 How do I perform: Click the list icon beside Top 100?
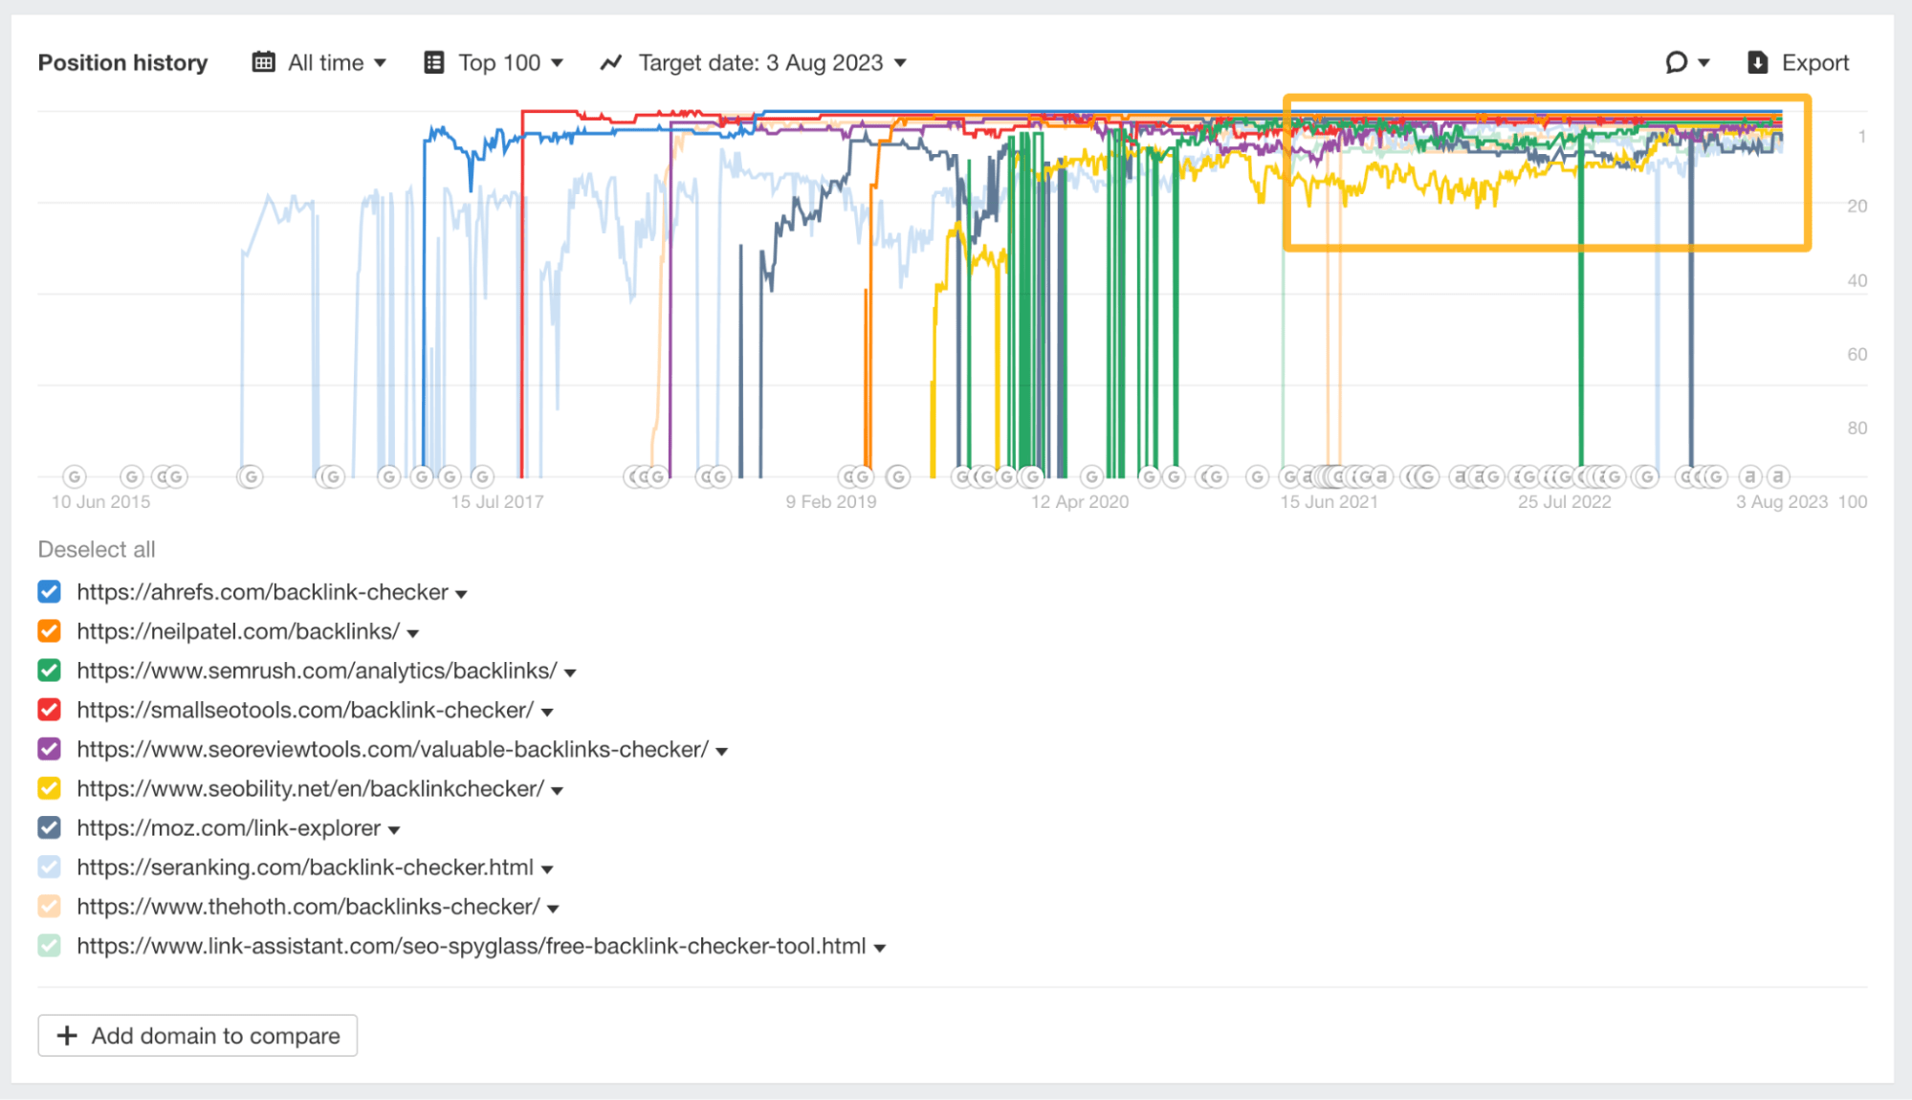coord(434,61)
